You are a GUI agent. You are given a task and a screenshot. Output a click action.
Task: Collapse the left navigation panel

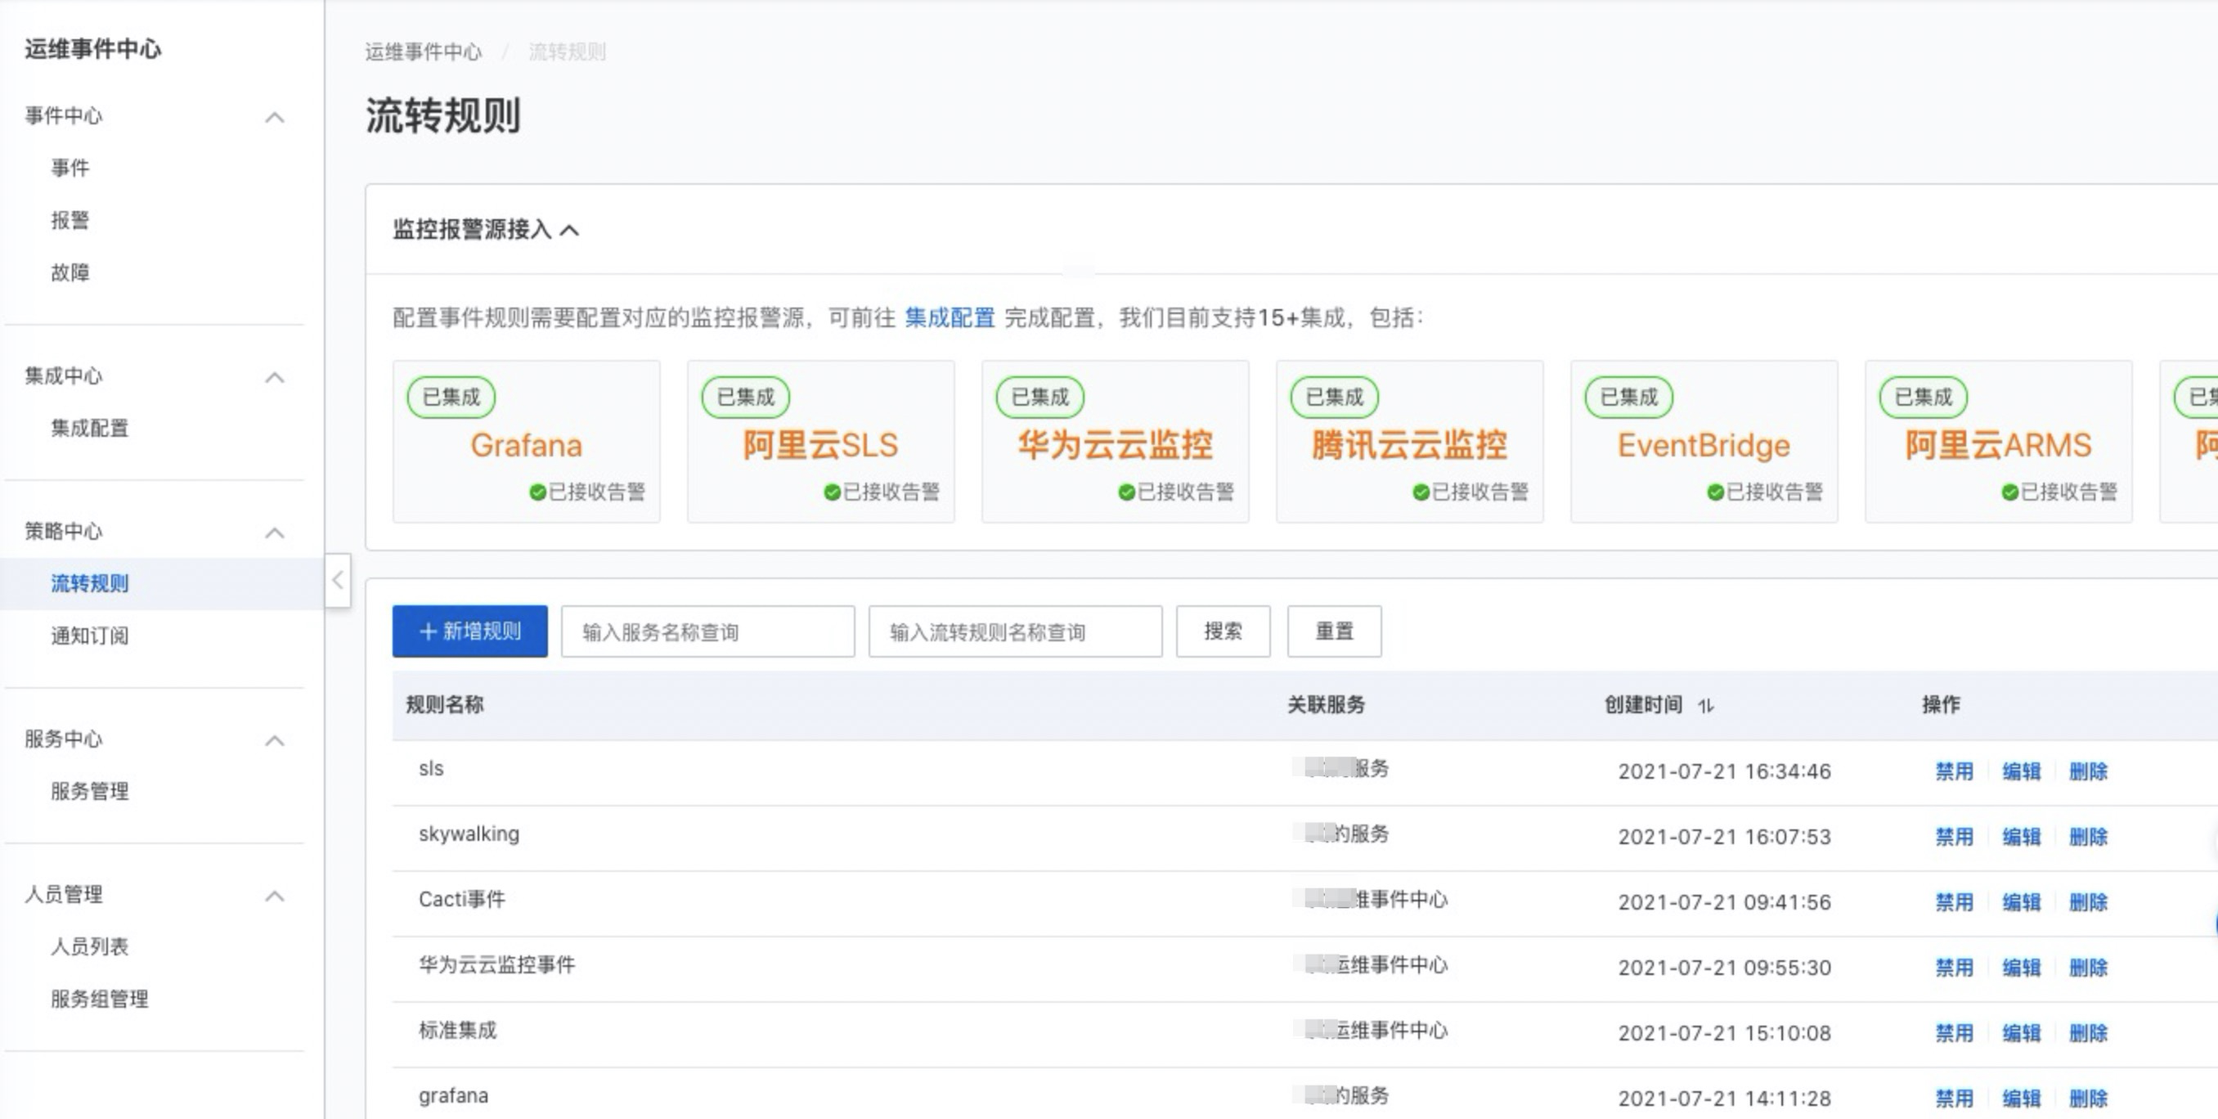point(338,582)
